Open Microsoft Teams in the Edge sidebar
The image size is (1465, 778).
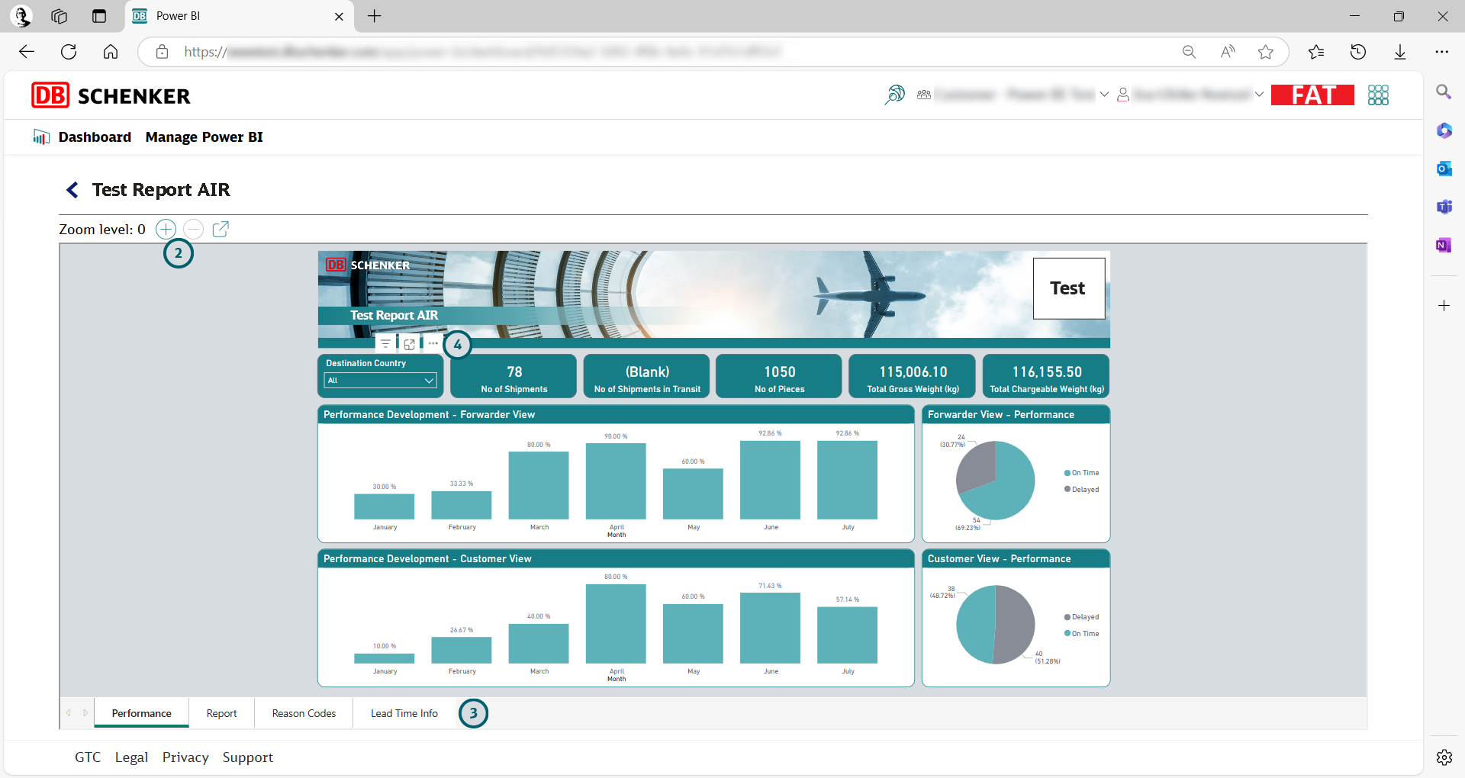[1444, 206]
